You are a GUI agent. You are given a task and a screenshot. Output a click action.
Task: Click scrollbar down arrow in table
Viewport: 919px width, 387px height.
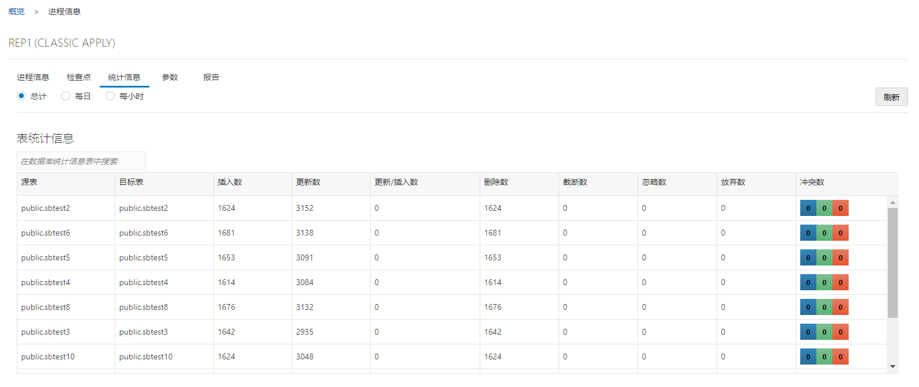tap(892, 366)
